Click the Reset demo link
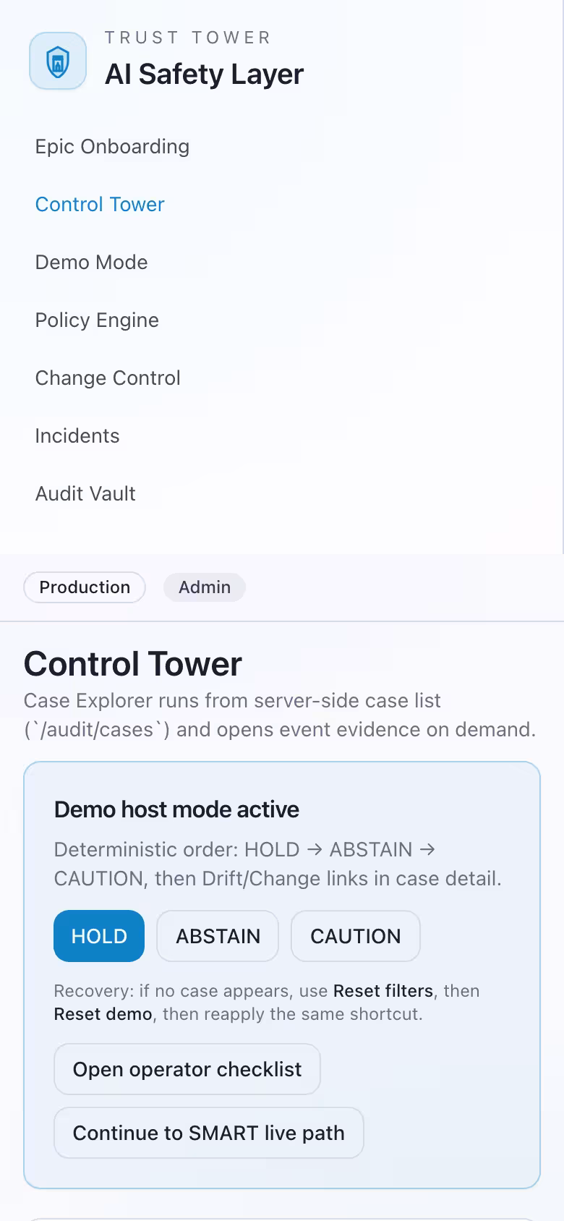 tap(102, 1013)
